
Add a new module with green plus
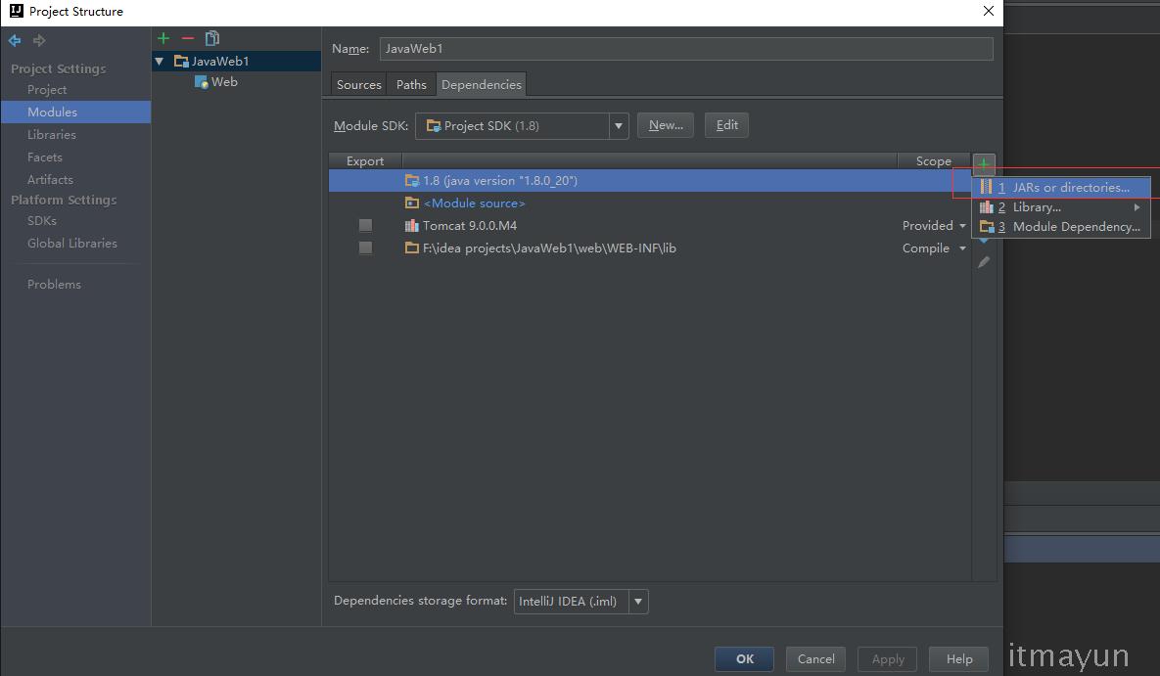[163, 38]
